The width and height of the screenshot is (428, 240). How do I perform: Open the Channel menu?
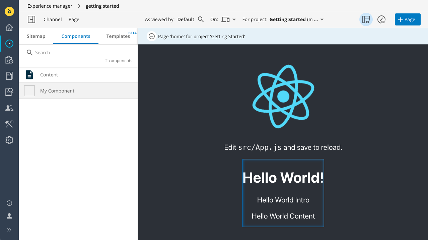point(53,19)
